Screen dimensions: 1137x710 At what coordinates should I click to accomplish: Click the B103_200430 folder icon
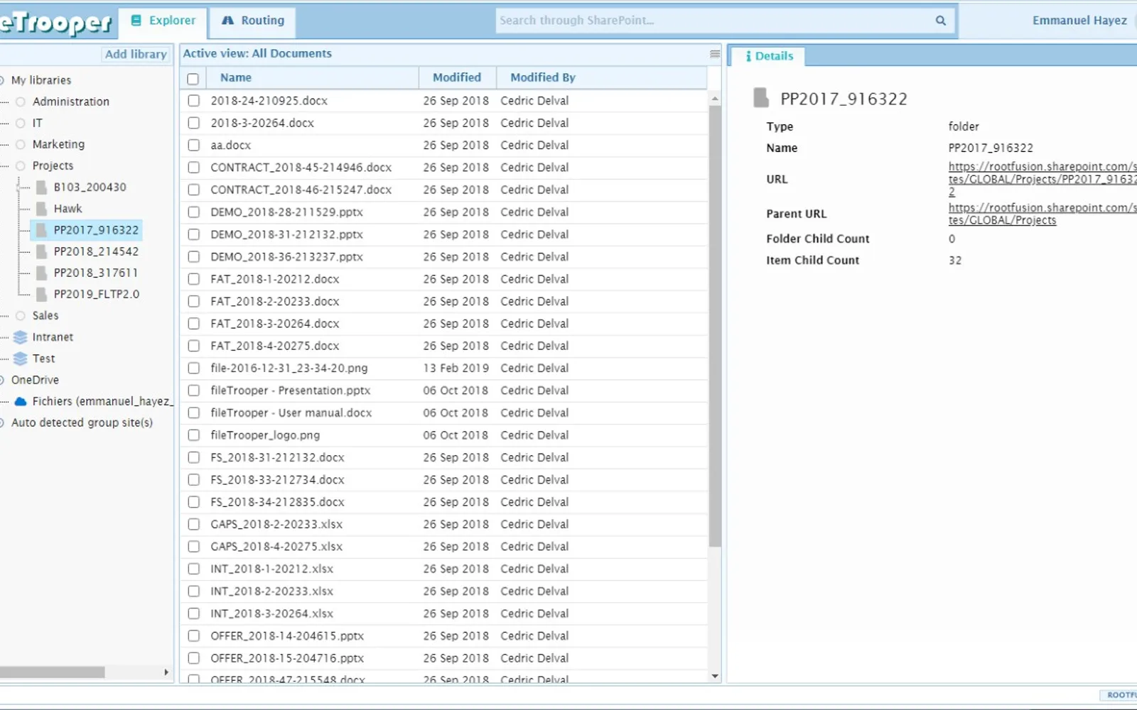(x=42, y=187)
